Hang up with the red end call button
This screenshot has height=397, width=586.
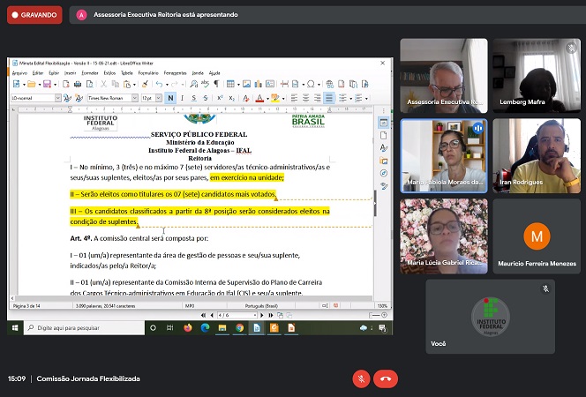pos(385,378)
